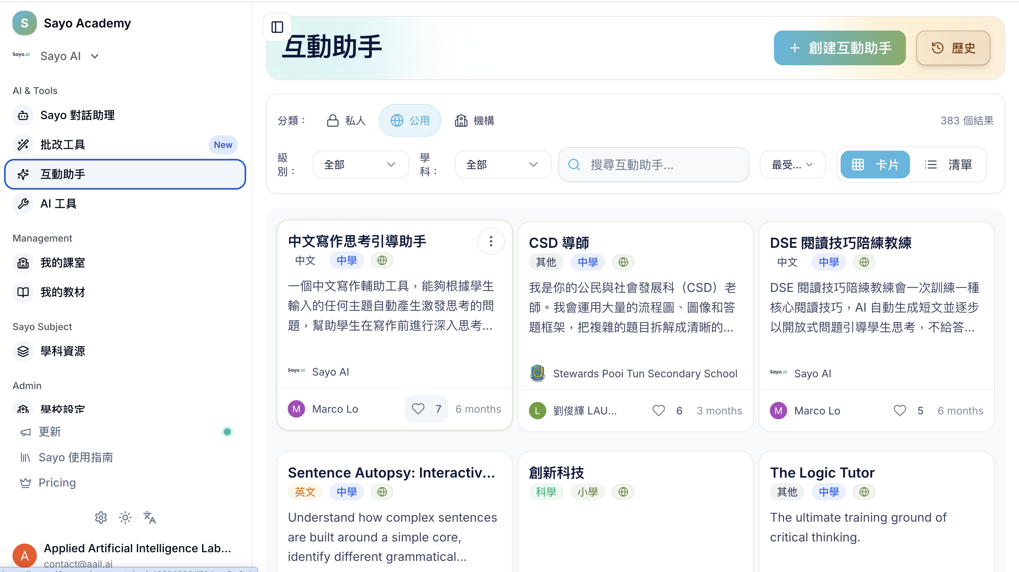Viewport: 1019px width, 572px height.
Task: Click the 科學 tag on 創新科技 card
Action: (x=546, y=492)
